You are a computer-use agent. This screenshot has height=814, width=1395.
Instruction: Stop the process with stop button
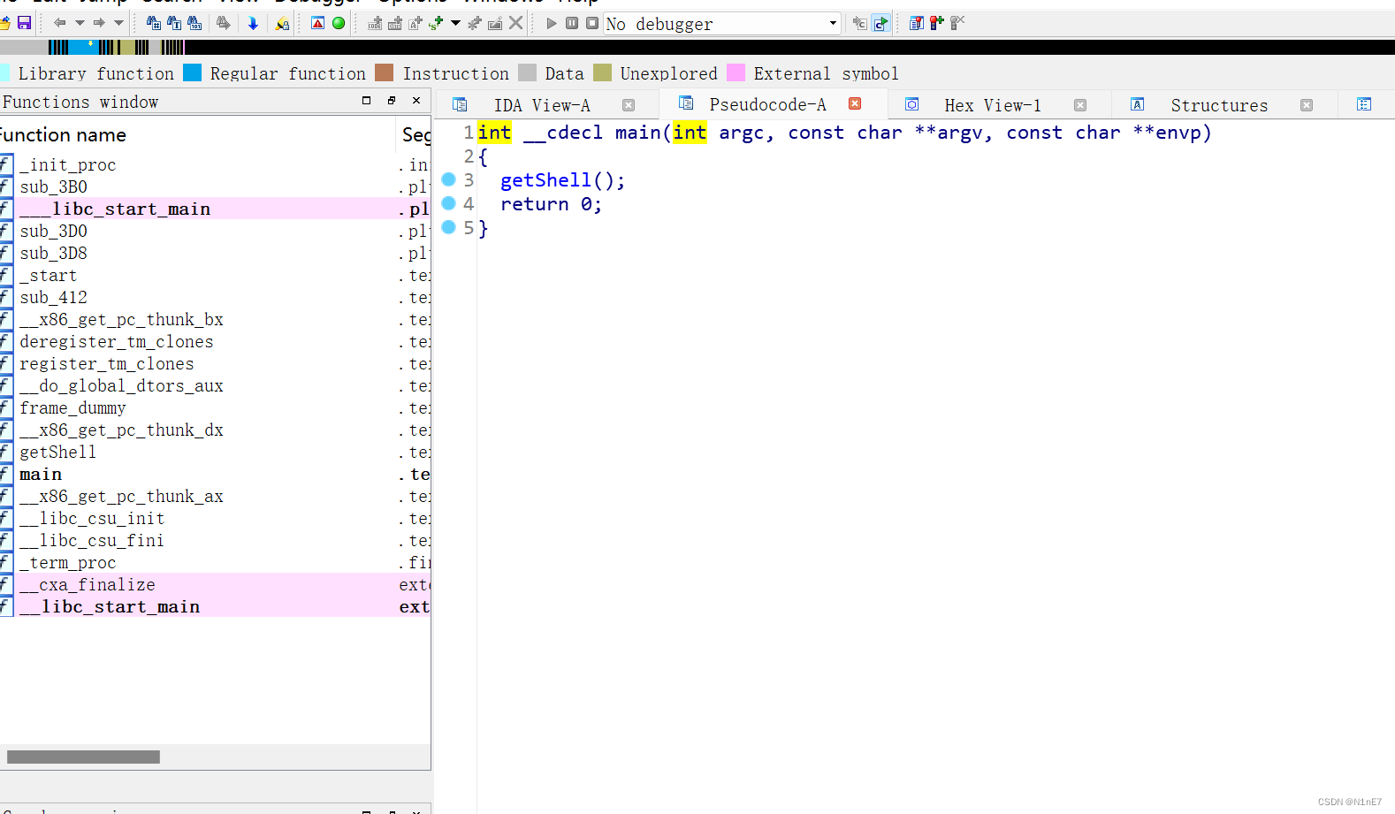pos(592,23)
